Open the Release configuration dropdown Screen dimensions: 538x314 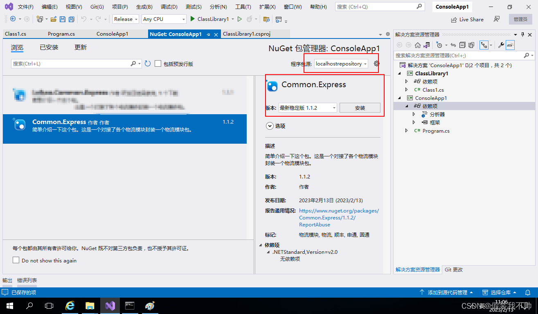(125, 19)
